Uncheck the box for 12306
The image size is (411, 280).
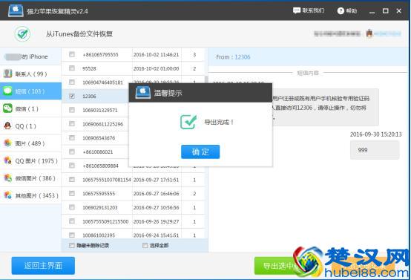[x=72, y=96]
